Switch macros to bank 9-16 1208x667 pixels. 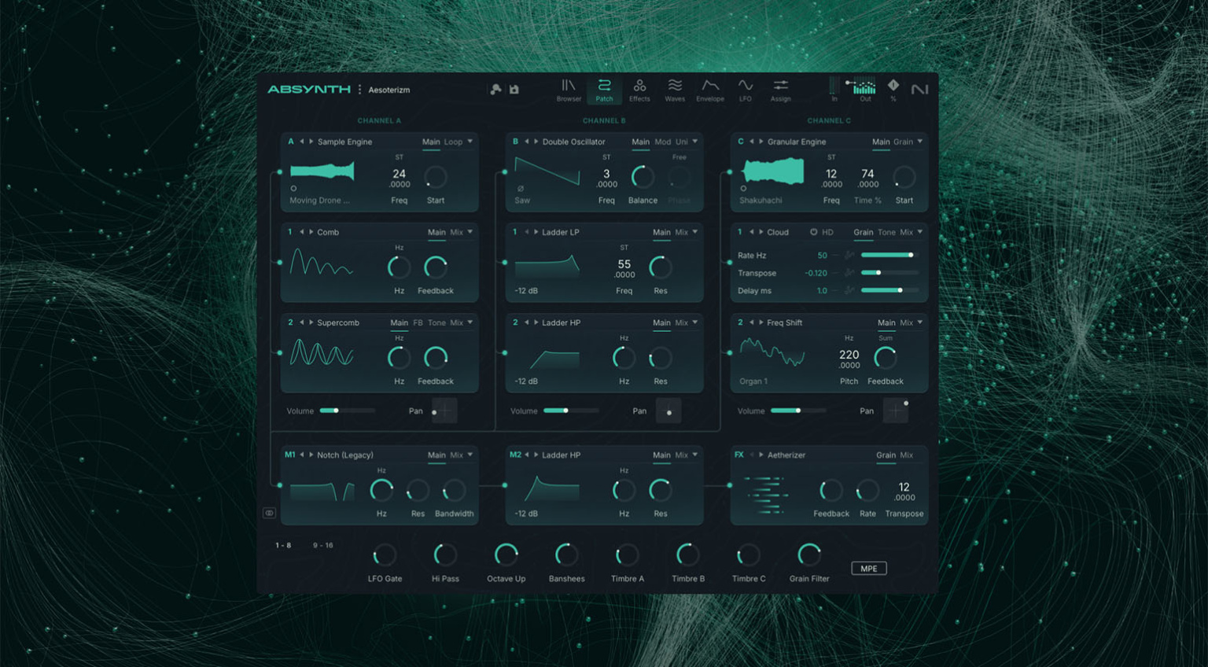[x=324, y=544]
